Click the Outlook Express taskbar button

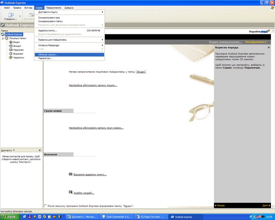click(186, 217)
